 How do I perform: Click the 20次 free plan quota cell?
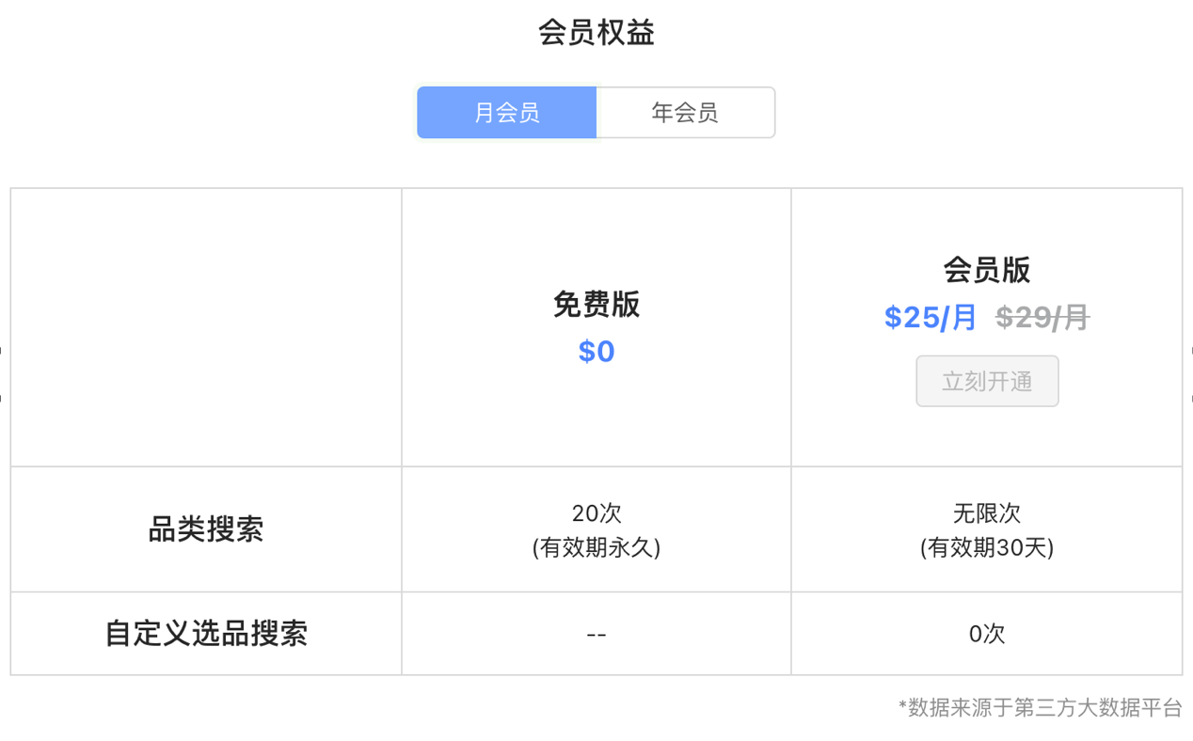click(x=596, y=513)
